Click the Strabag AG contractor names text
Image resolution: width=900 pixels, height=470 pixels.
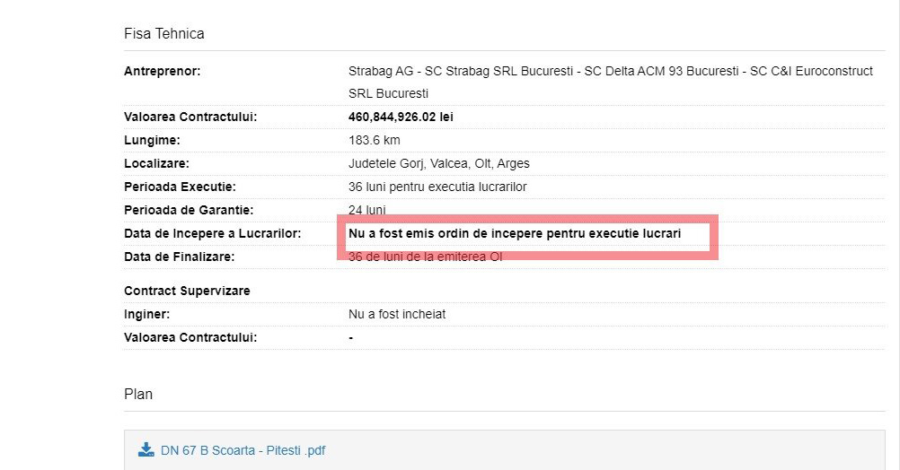[x=610, y=71]
